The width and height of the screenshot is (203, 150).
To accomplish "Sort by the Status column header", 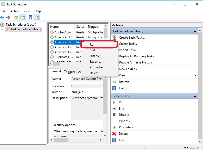I will (80, 27).
